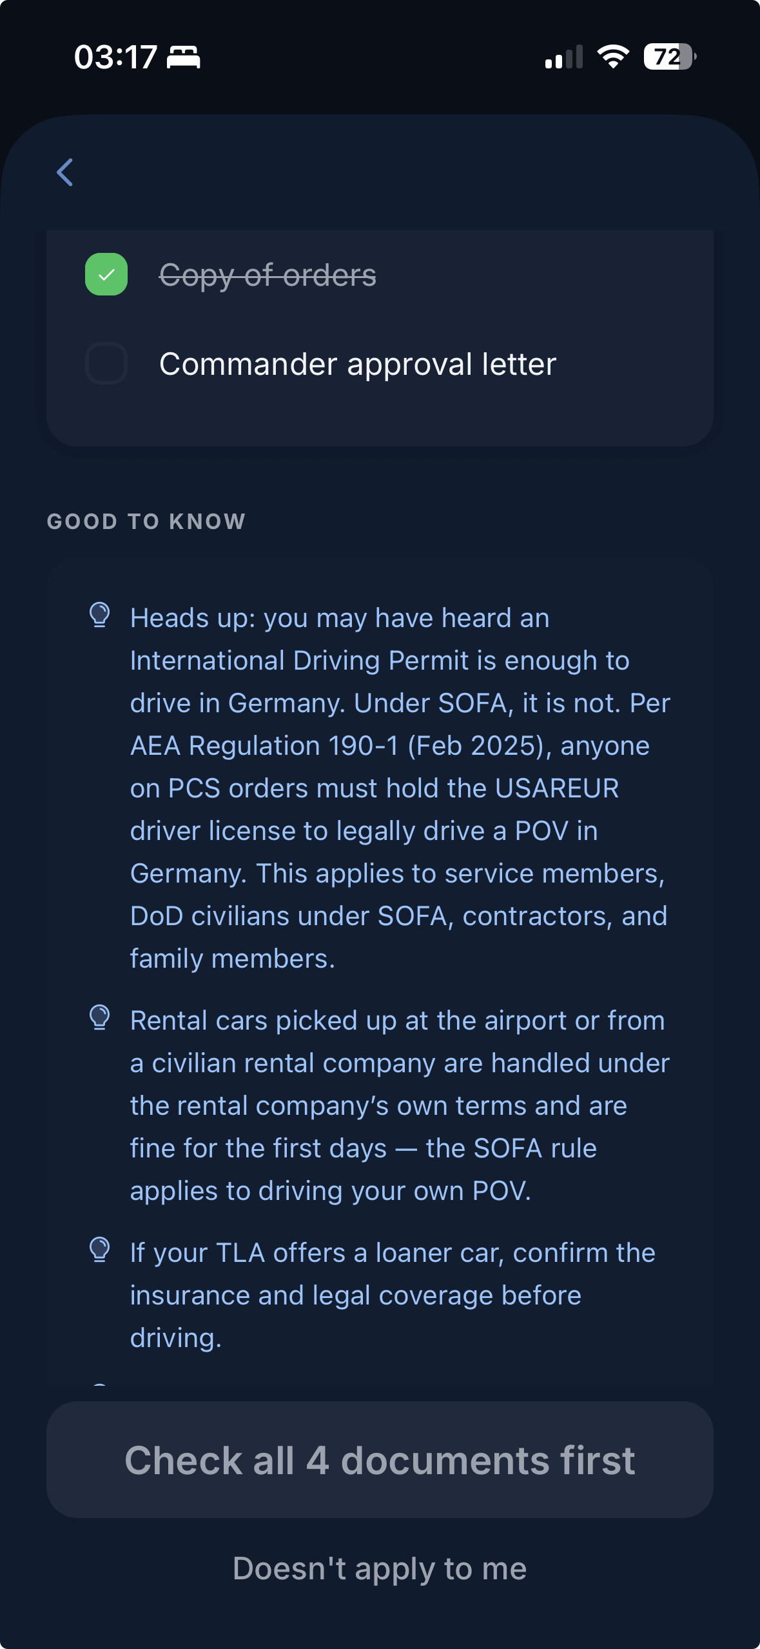Tap the GOOD TO KNOW section heading
Screen dimensions: 760x1649
pos(146,521)
